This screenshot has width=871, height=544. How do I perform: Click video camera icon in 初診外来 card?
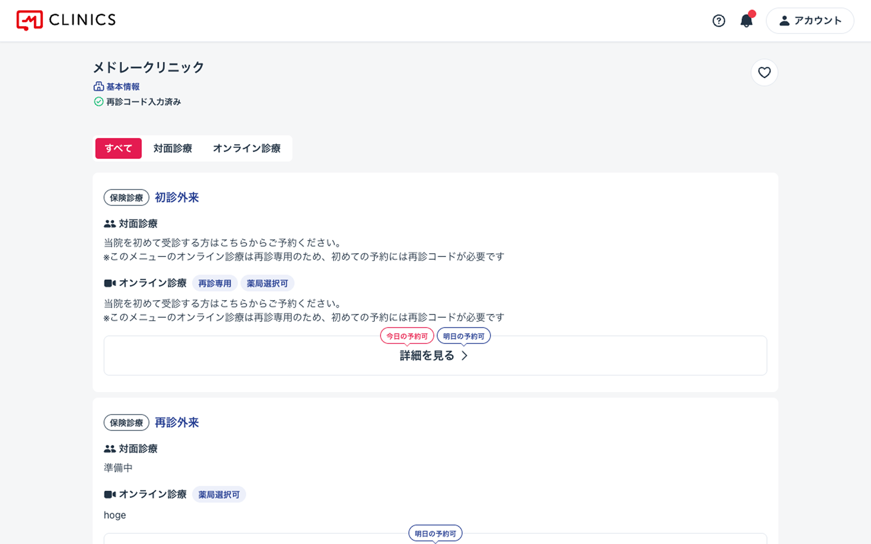[x=110, y=283]
